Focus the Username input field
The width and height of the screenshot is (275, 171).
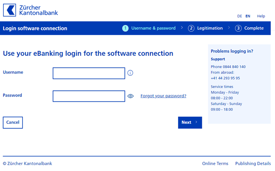coord(89,73)
